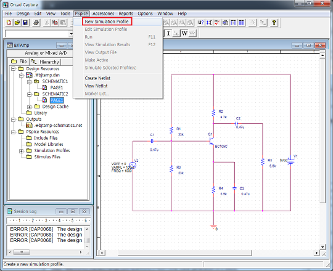Image resolution: width=333 pixels, height=271 pixels.
Task: Choose Create Netlist from PSpice menu
Action: (x=97, y=78)
